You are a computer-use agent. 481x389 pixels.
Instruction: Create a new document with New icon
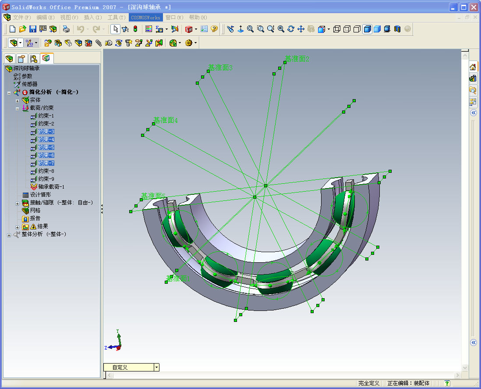[13, 29]
